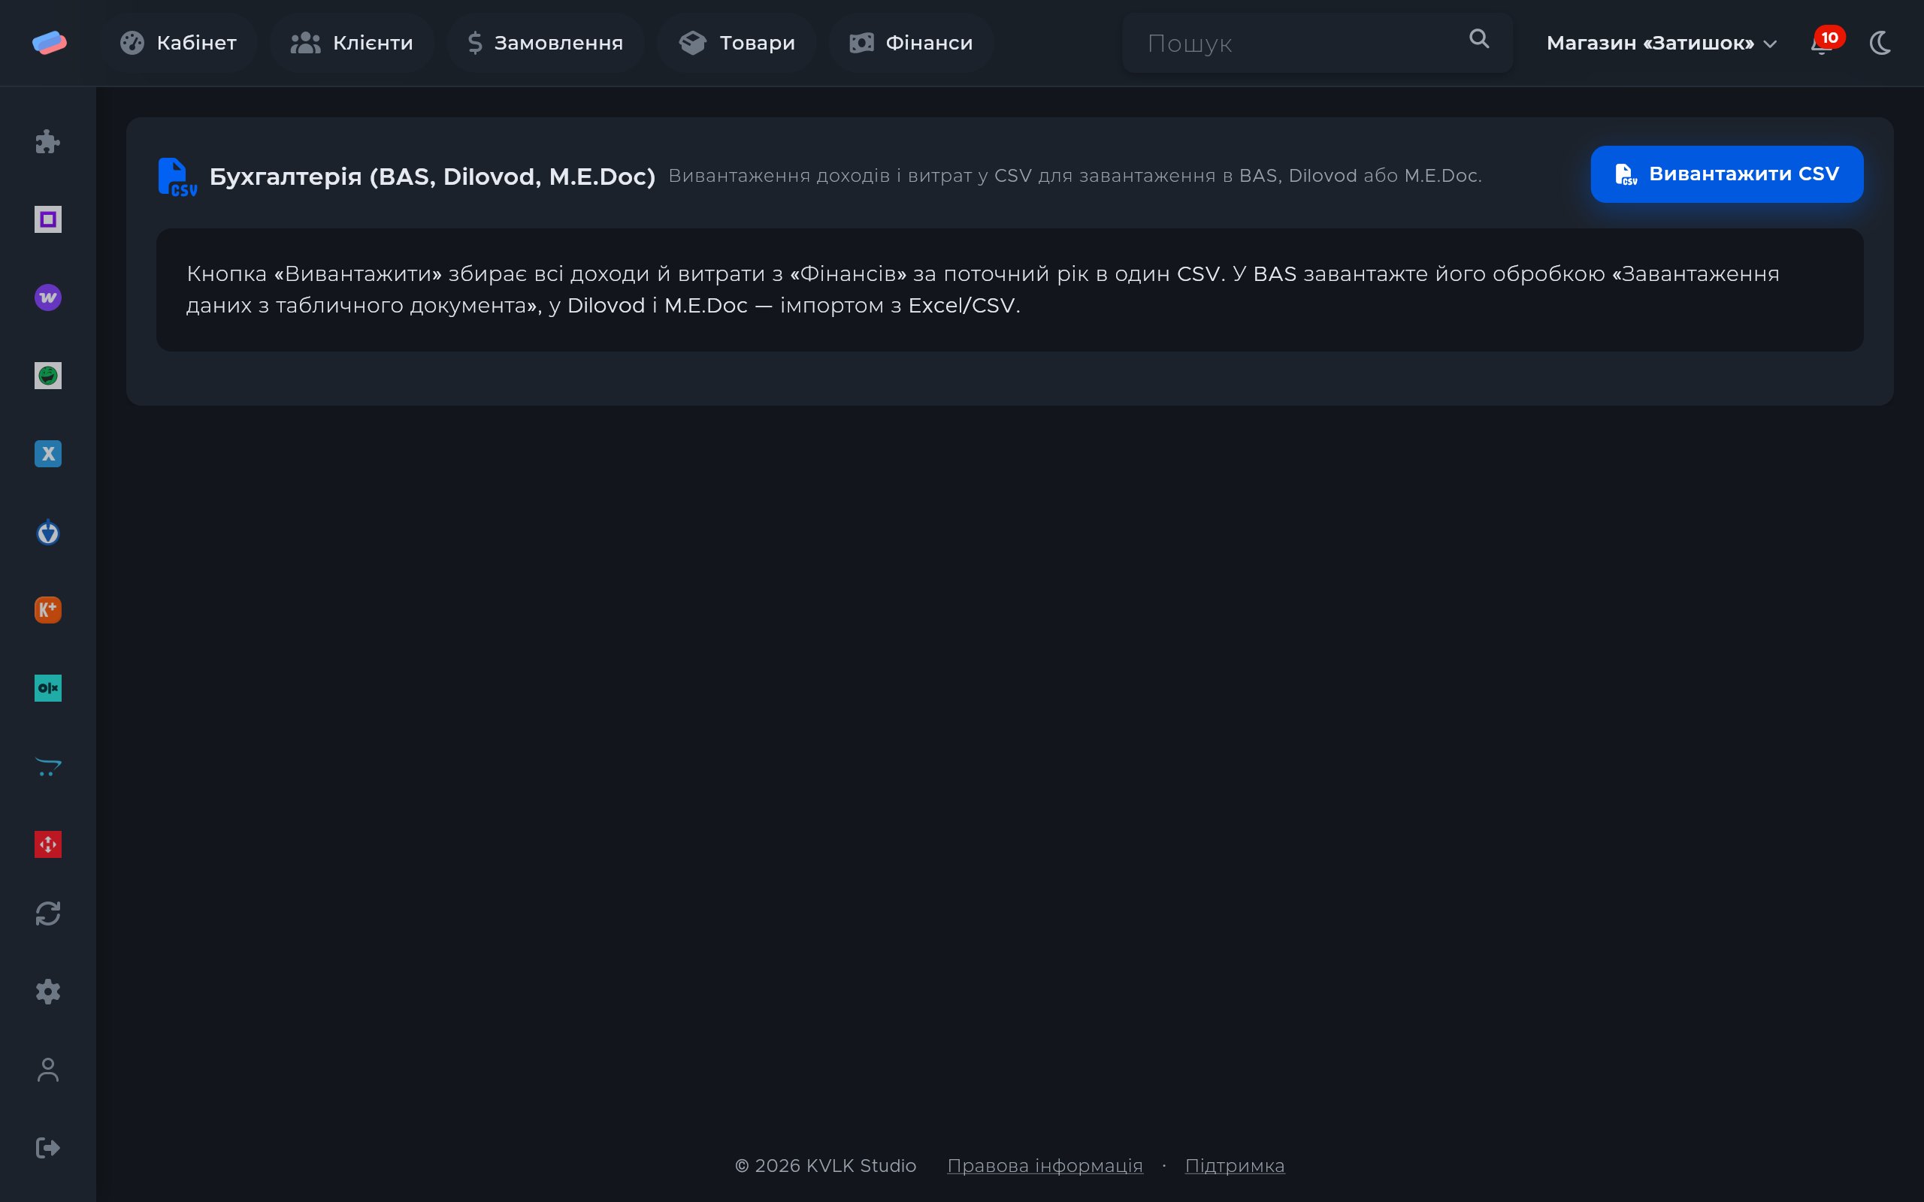Click the search magnifier icon
Viewport: 1924px width, 1202px height.
pos(1479,39)
